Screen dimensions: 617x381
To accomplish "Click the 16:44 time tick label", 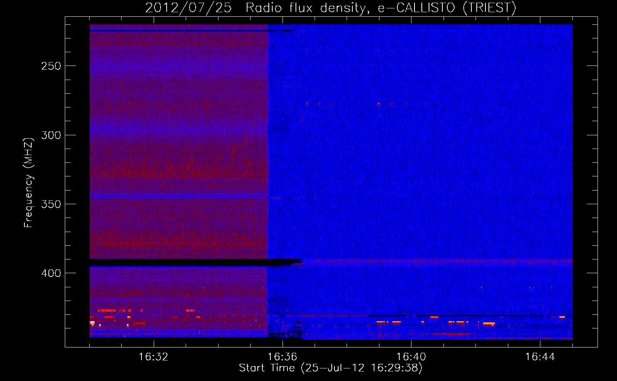I will pyautogui.click(x=540, y=357).
